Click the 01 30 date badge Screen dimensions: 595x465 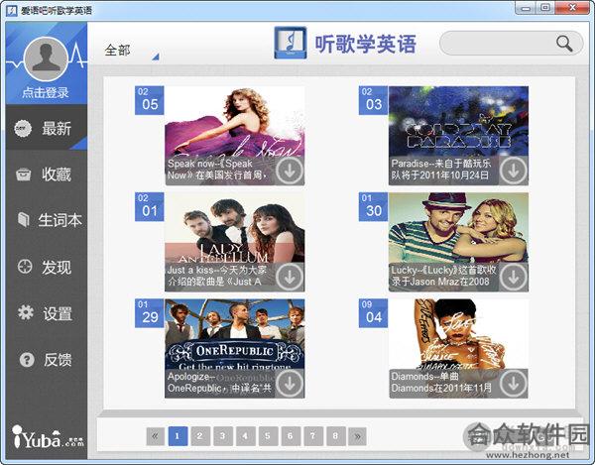pos(374,206)
